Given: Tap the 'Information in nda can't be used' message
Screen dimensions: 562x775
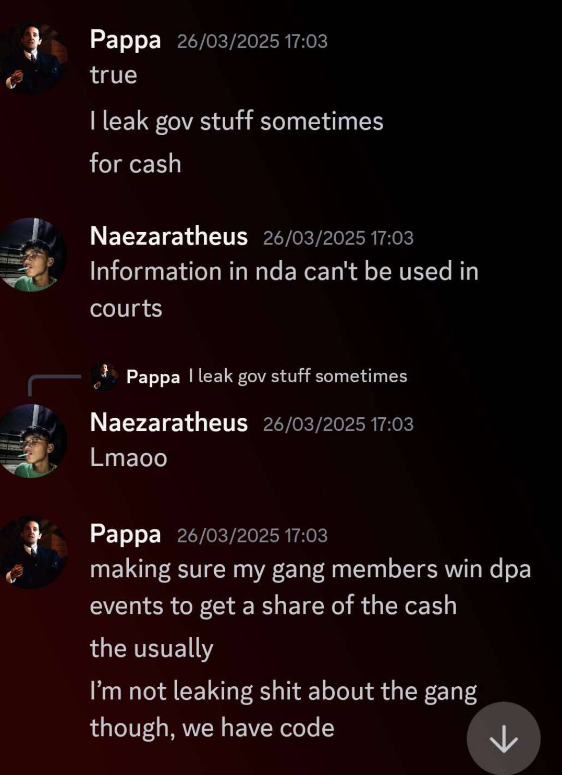Looking at the screenshot, I should click(x=284, y=289).
